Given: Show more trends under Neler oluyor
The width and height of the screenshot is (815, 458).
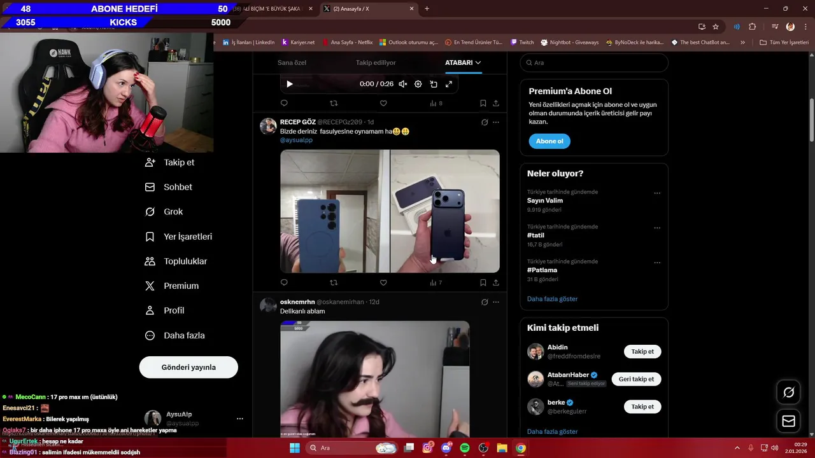Looking at the screenshot, I should 553,299.
